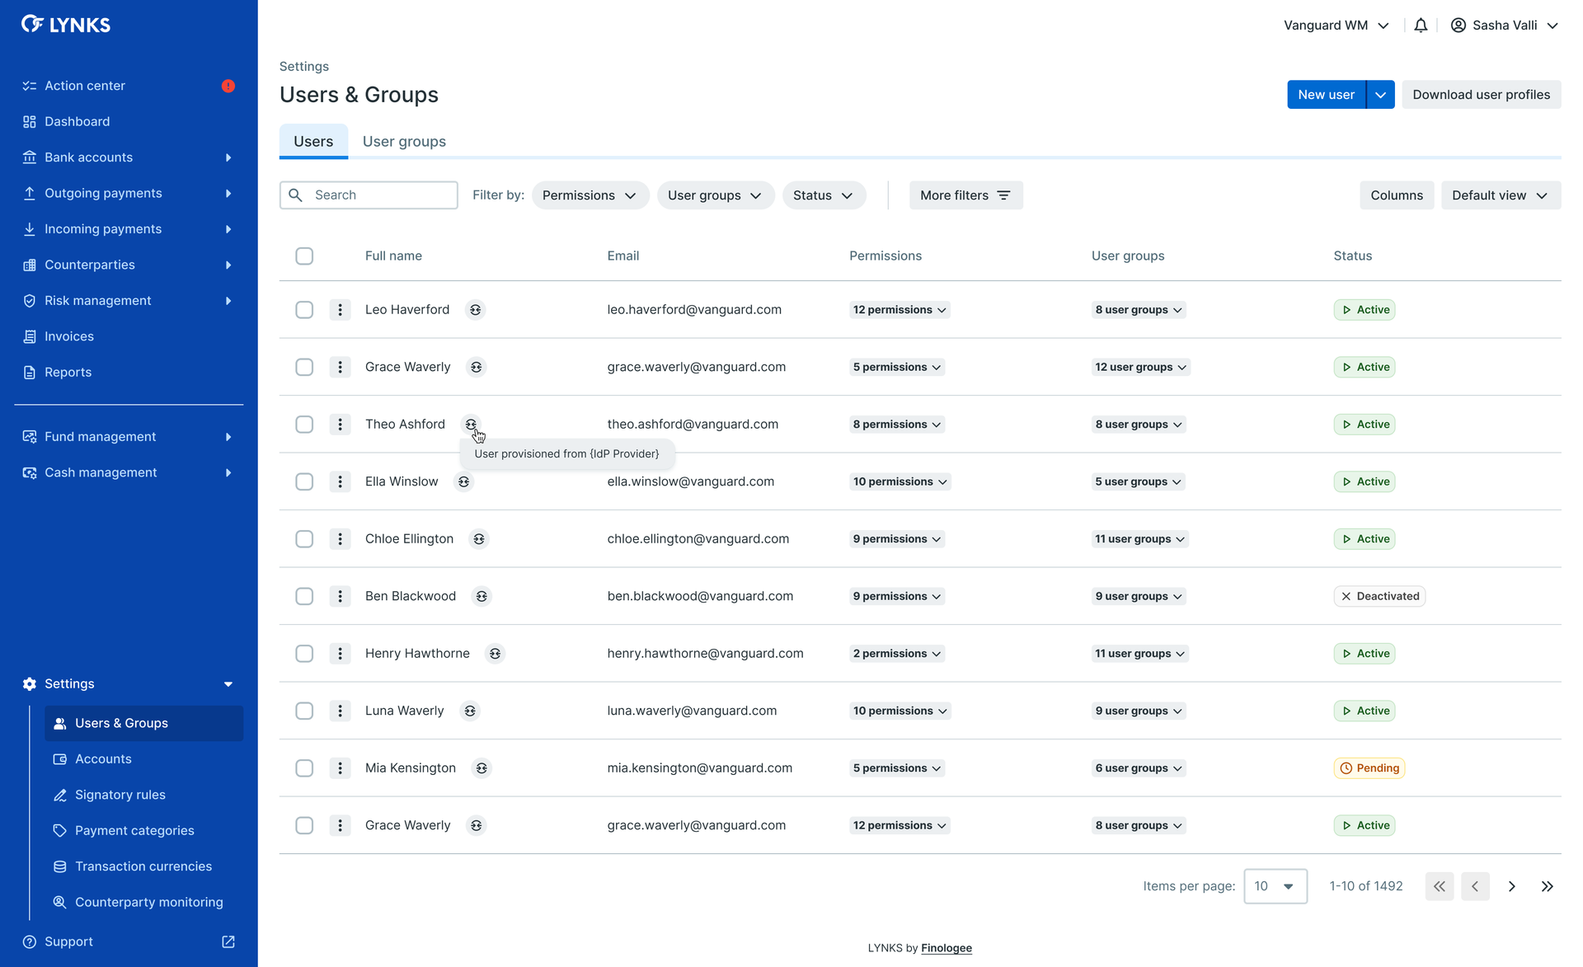Check the box for Henry Hawthorne's row
The width and height of the screenshot is (1583, 967).
304,654
